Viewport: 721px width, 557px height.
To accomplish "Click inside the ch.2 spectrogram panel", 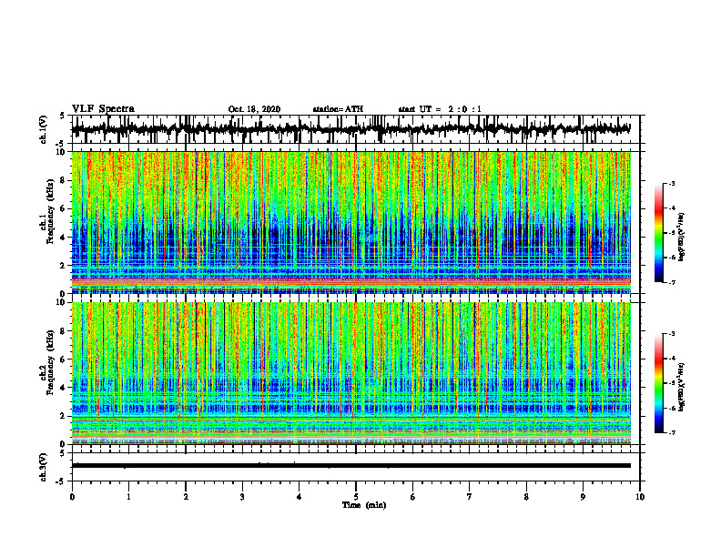I will click(350, 373).
